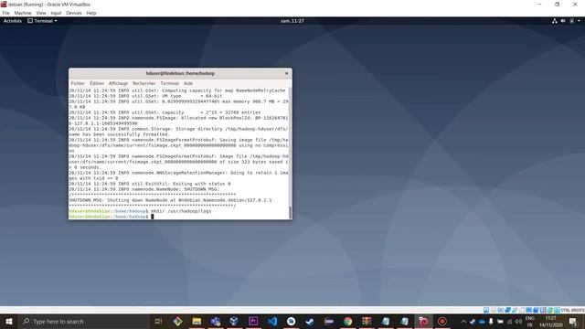Click the last terminal prompt cursor
The image size is (585, 329).
pos(153,217)
